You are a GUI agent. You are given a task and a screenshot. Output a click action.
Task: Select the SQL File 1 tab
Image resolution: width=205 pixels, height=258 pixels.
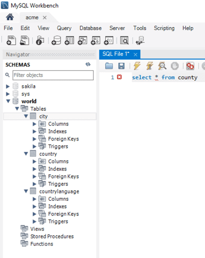coord(116,54)
